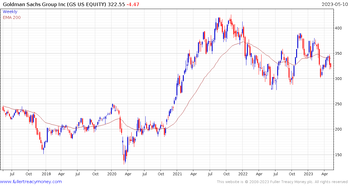Screen dimensions: 348x186
Task: Click the 2019 label on time axis
Action: point(46,174)
